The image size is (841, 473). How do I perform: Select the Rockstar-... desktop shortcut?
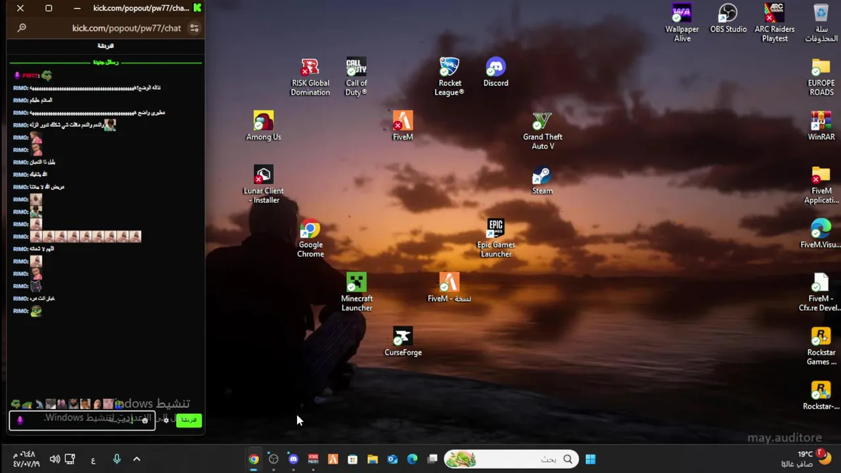(821, 395)
